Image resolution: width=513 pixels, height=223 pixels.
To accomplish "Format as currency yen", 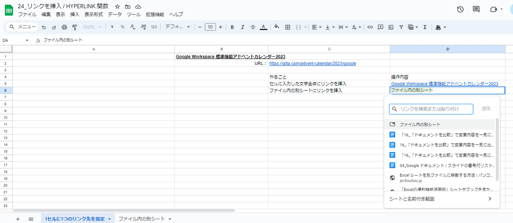I will (112, 27).
